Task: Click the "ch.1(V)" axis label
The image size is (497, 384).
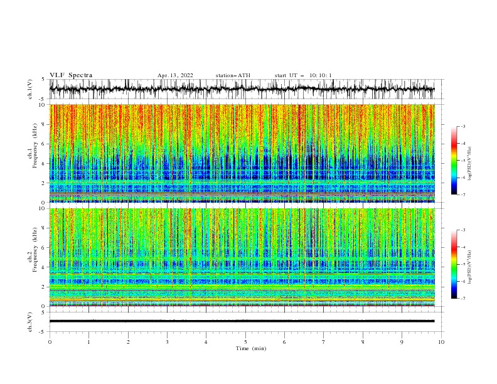Action: (30, 89)
